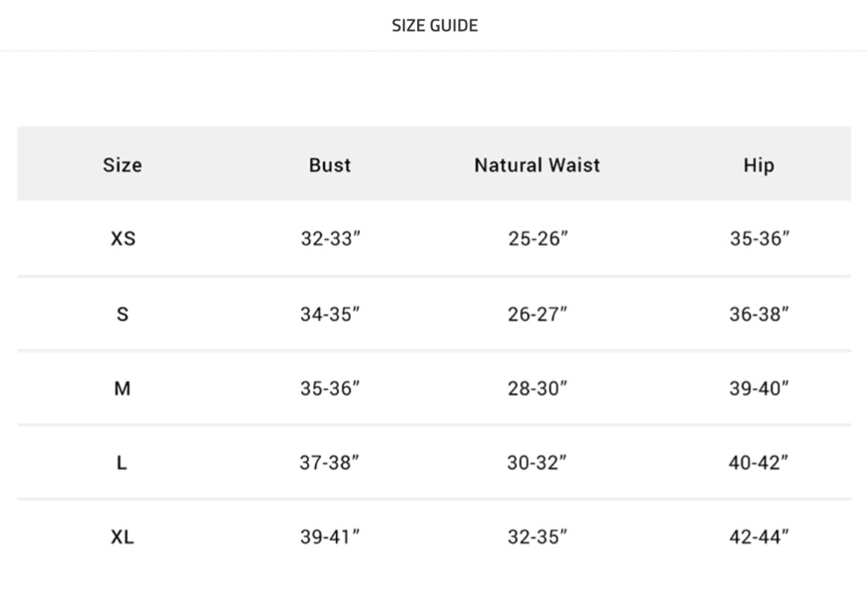Click the Hip column header
Viewport: 867px width, 612px height.
[x=758, y=165]
